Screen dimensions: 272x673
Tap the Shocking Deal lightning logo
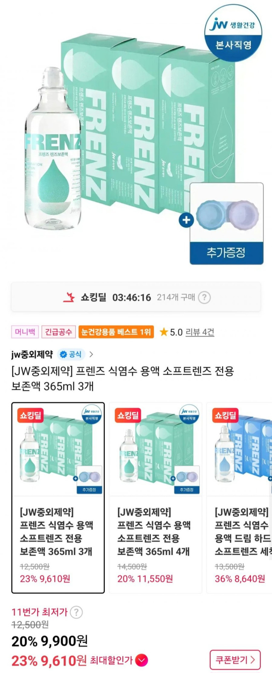[69, 297]
